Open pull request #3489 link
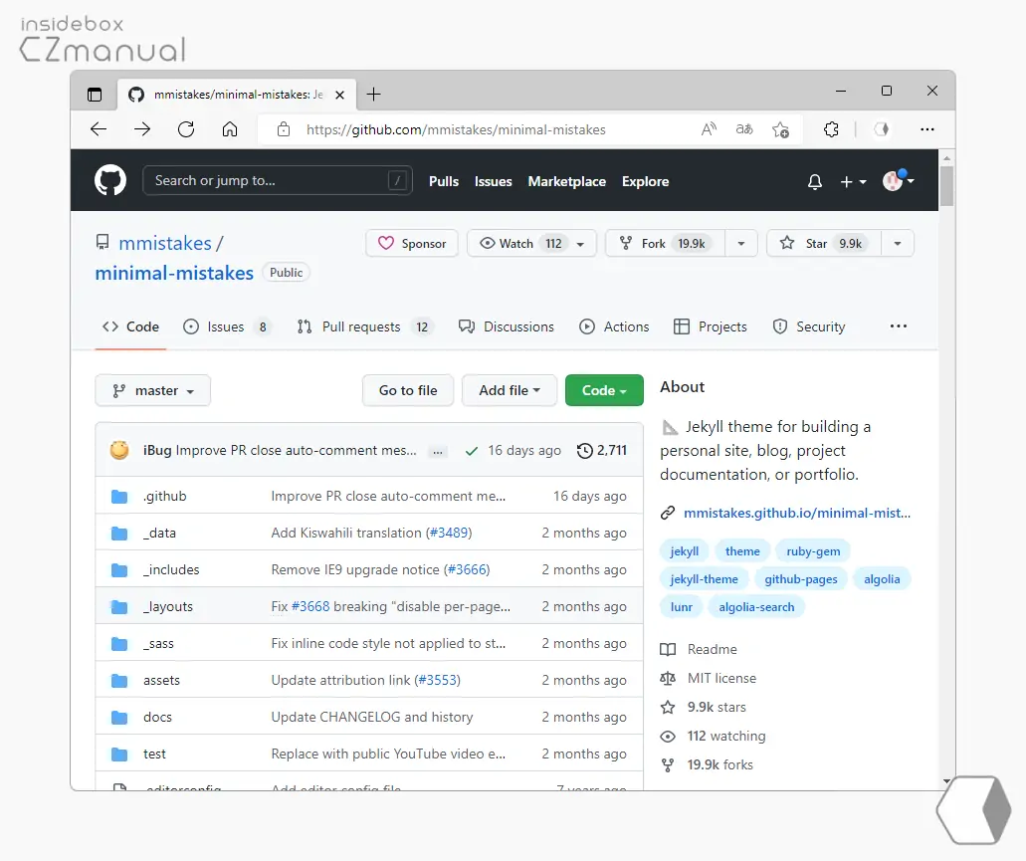The height and width of the screenshot is (861, 1026). point(449,533)
